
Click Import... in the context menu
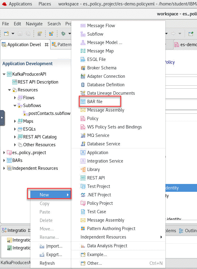point(54,246)
